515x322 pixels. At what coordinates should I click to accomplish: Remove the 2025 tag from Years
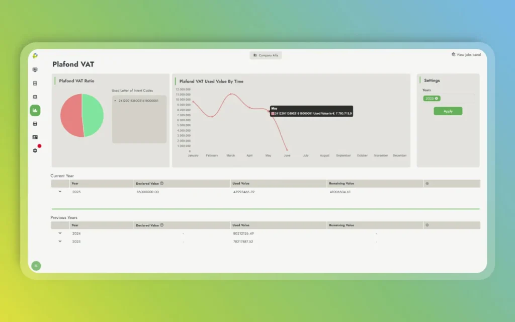click(437, 99)
